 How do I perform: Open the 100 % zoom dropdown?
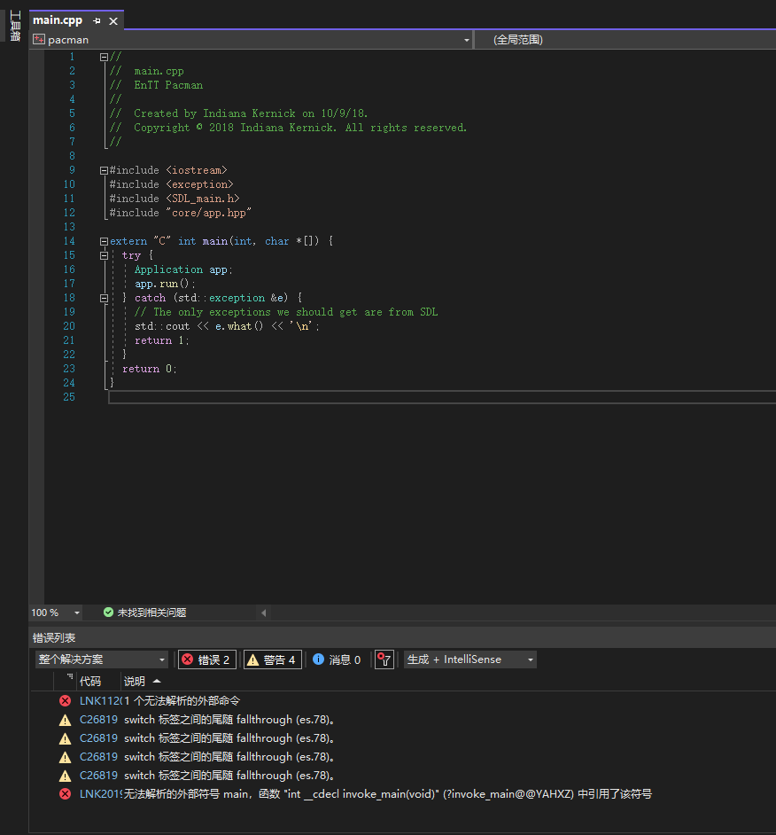click(77, 613)
